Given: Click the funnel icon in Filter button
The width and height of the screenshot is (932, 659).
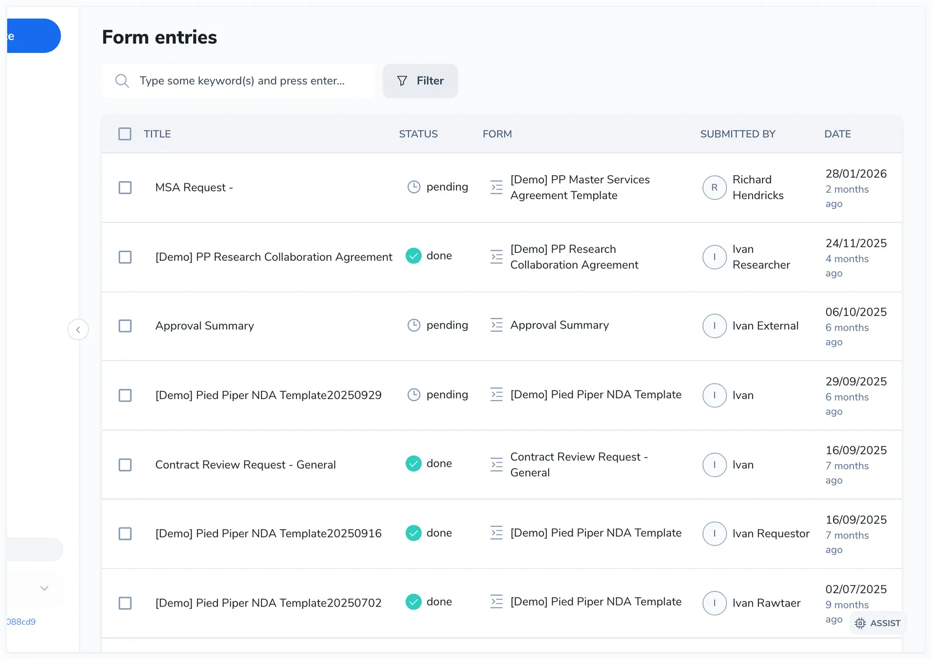Looking at the screenshot, I should (402, 81).
